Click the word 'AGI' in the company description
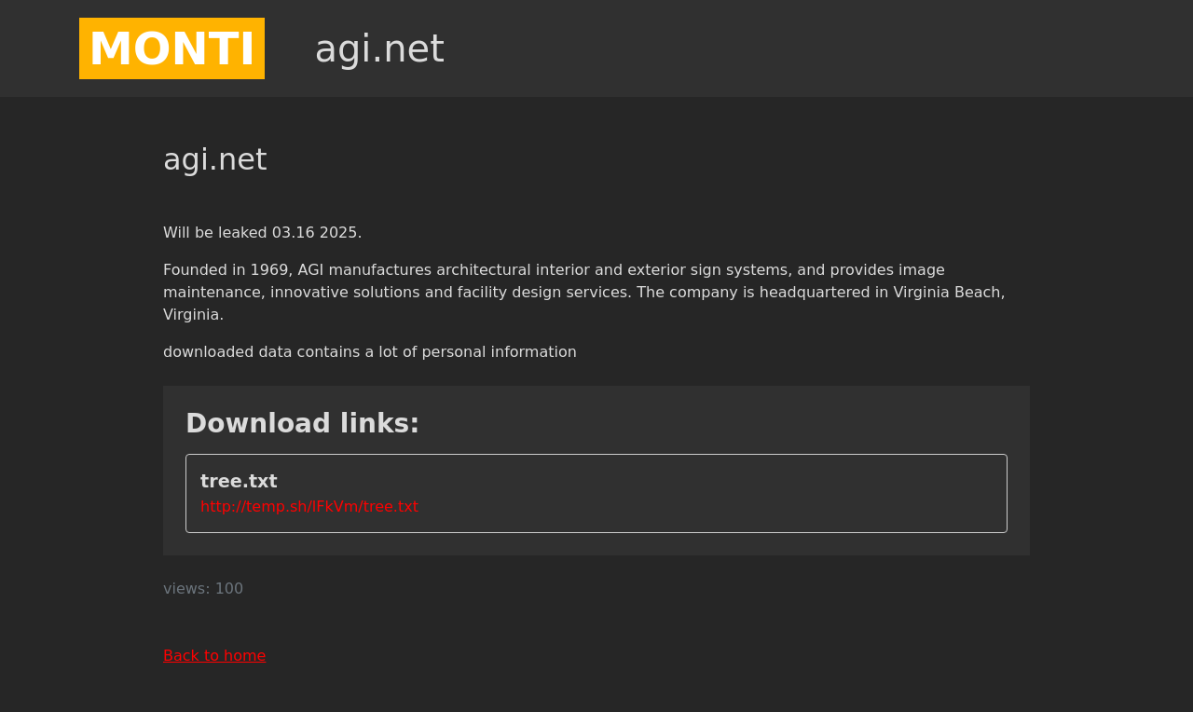The width and height of the screenshot is (1193, 712). (311, 270)
